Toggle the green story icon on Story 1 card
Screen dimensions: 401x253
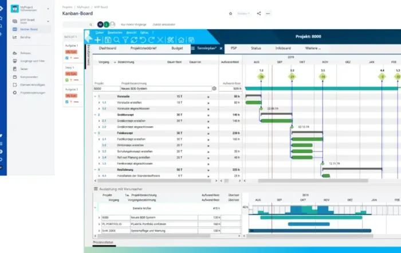tap(67, 80)
